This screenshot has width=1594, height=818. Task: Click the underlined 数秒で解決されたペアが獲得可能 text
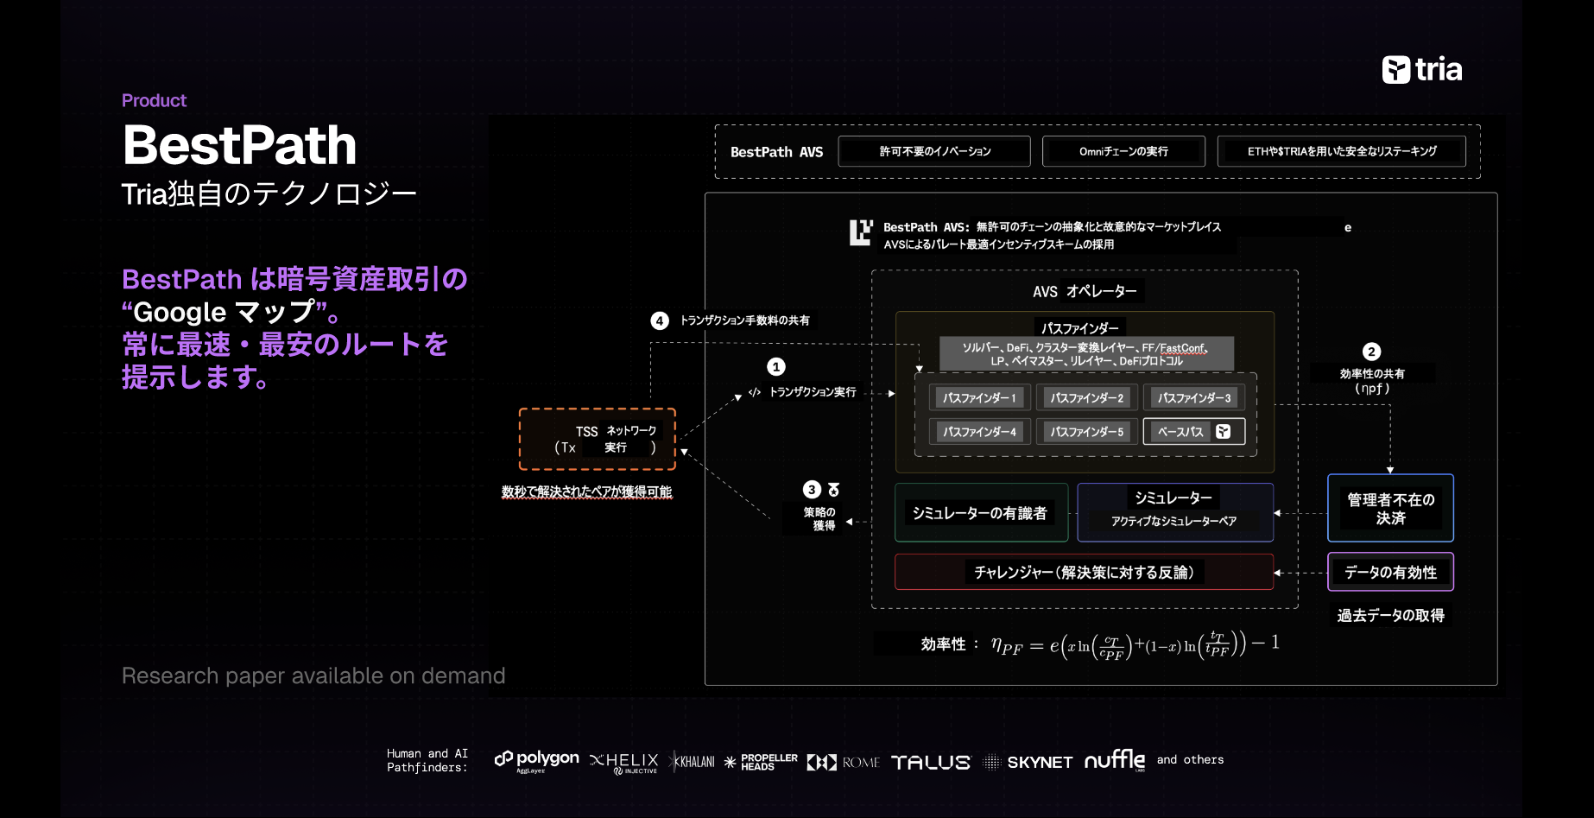pos(586,491)
